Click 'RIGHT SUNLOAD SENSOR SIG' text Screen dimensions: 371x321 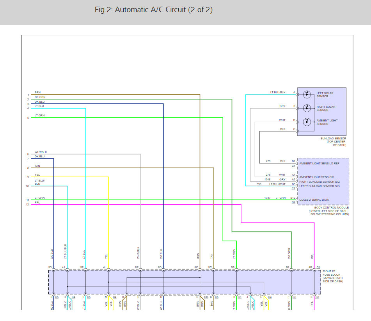pyautogui.click(x=320, y=182)
